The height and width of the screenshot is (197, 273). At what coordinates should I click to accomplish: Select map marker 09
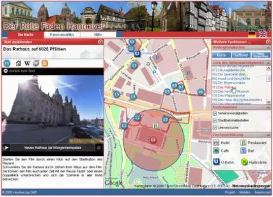(x=168, y=92)
